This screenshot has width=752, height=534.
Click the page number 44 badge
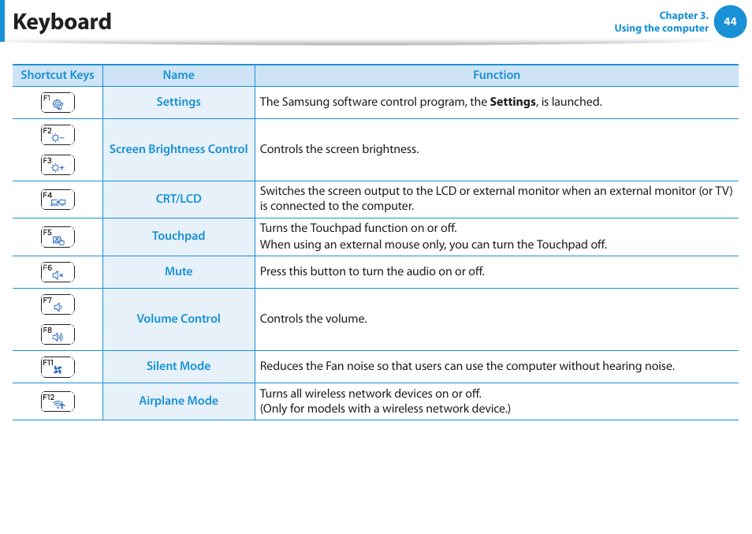click(730, 21)
